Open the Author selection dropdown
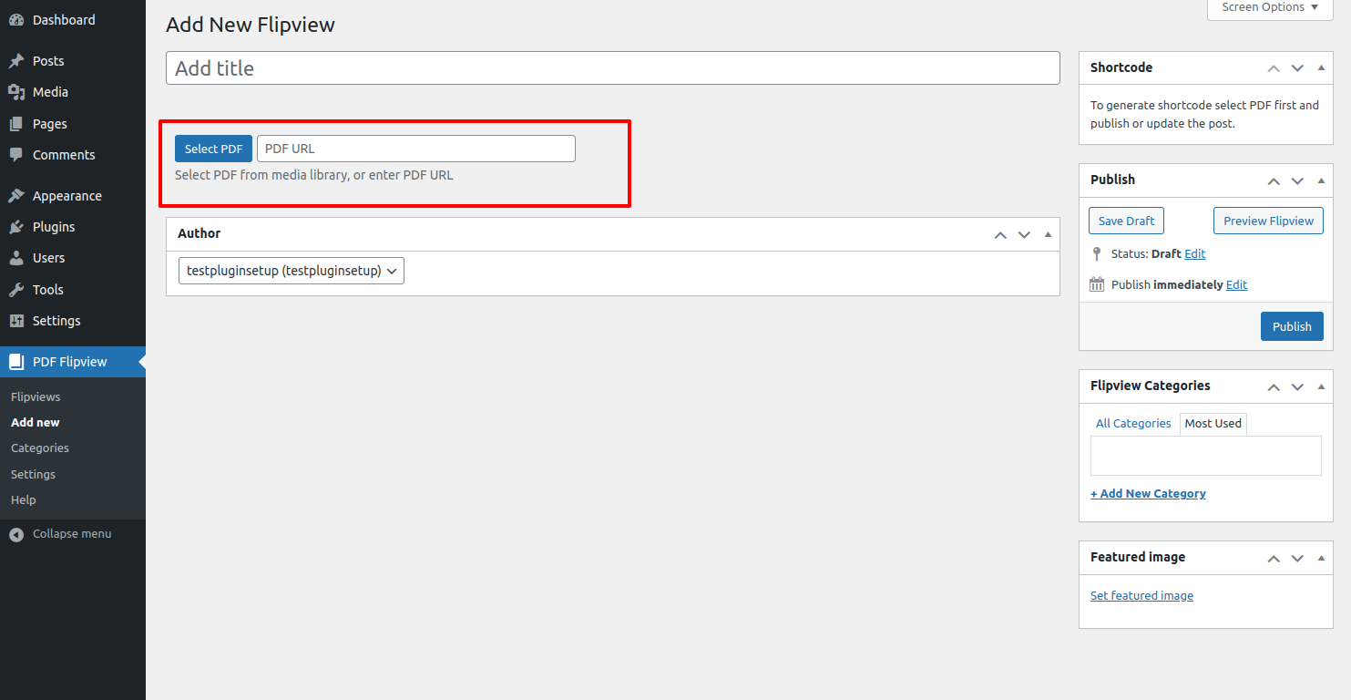The width and height of the screenshot is (1351, 700). [292, 271]
